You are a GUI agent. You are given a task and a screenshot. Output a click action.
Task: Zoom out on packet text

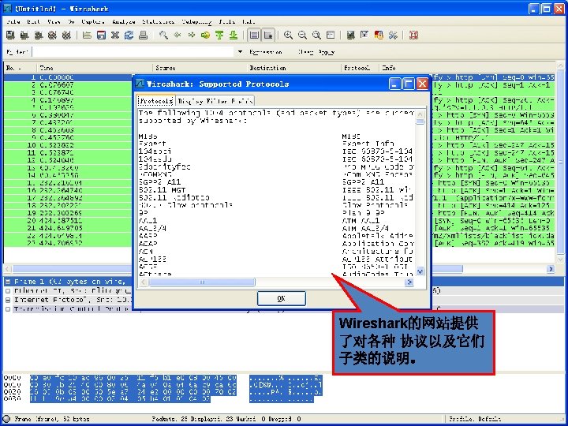tap(302, 35)
